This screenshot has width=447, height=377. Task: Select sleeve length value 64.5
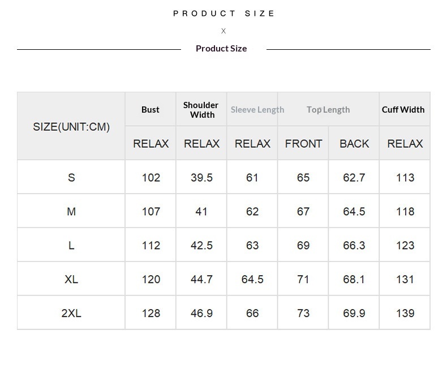[252, 280]
